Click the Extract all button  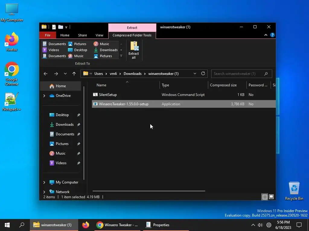click(x=134, y=50)
